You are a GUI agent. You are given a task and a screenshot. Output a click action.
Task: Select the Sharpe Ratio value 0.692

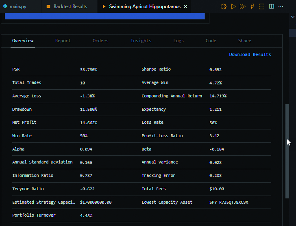click(215, 69)
